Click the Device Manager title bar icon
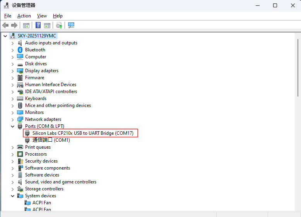Viewport: 301px width, 217px height. pos(6,5)
